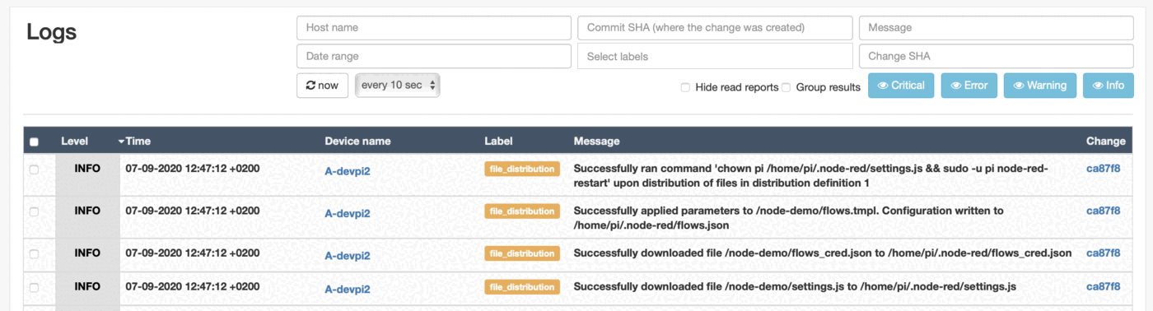Toggle the Critical level filter
The width and height of the screenshot is (1153, 311).
point(902,86)
